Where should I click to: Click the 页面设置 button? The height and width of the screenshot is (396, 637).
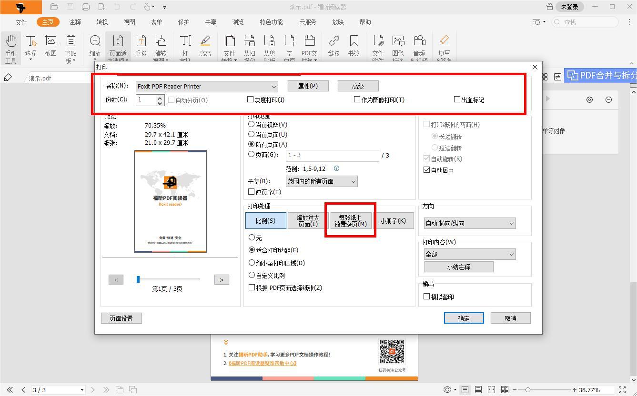tap(121, 318)
